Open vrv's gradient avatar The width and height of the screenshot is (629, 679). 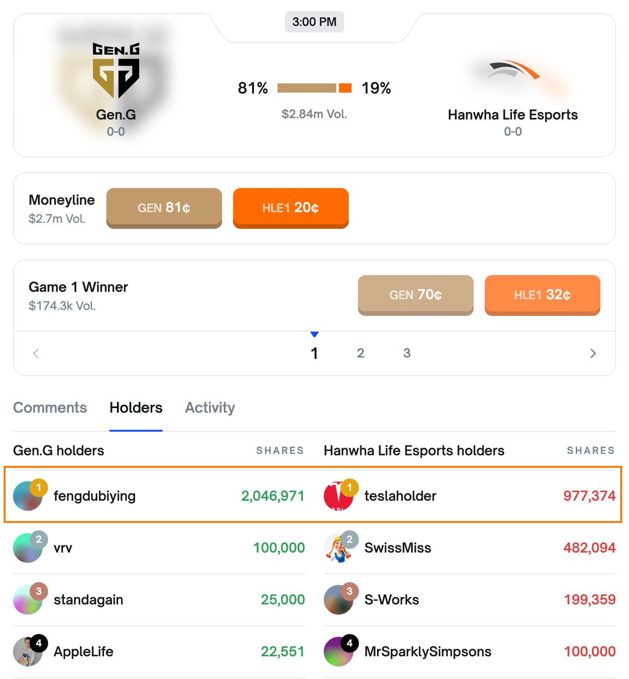(28, 548)
